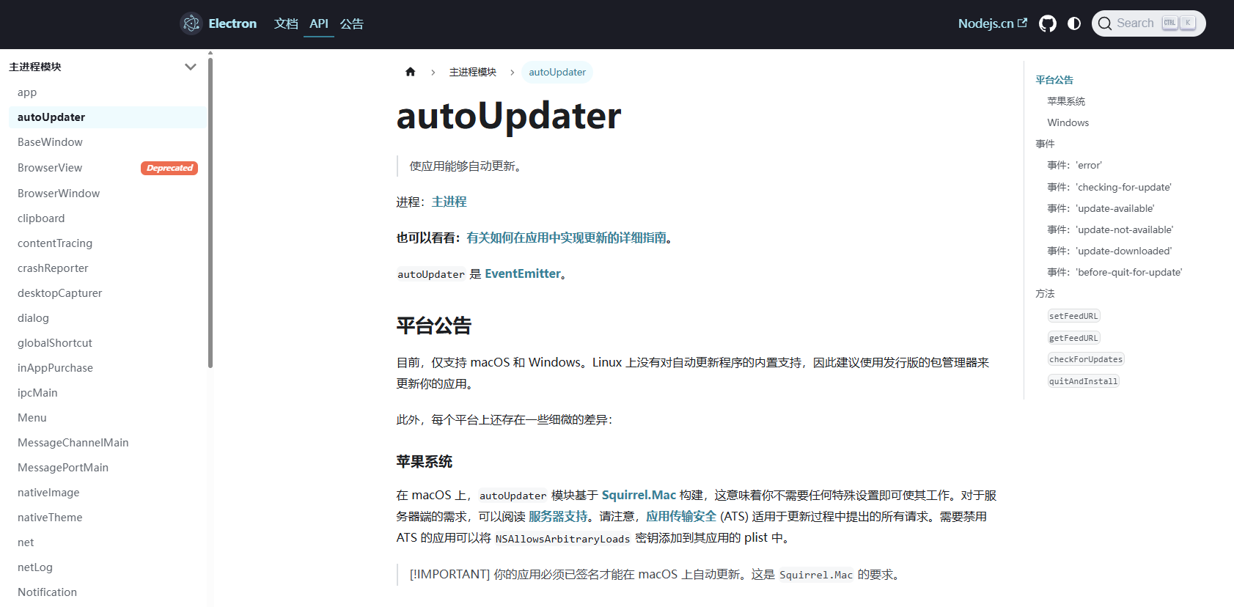Jump to 苹果系统 in table of contents

coord(1066,101)
